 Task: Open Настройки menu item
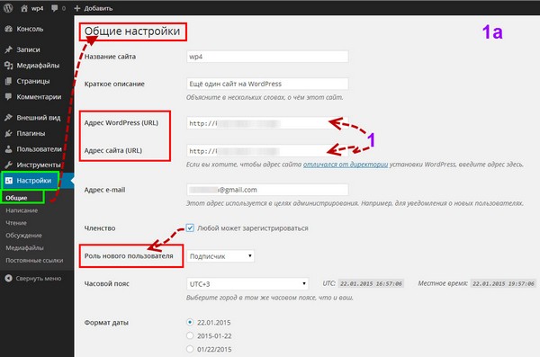pyautogui.click(x=34, y=181)
